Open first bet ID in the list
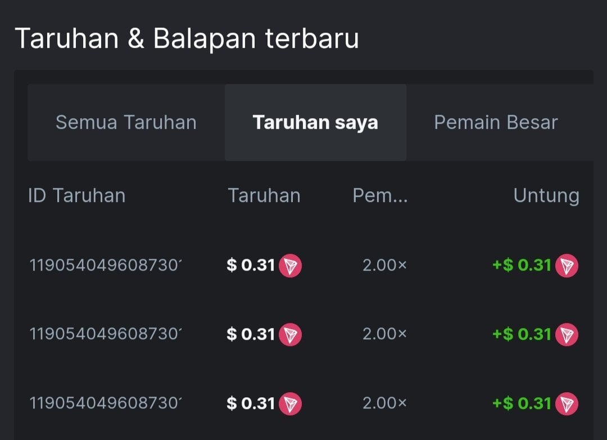The width and height of the screenshot is (607, 440). coord(106,266)
